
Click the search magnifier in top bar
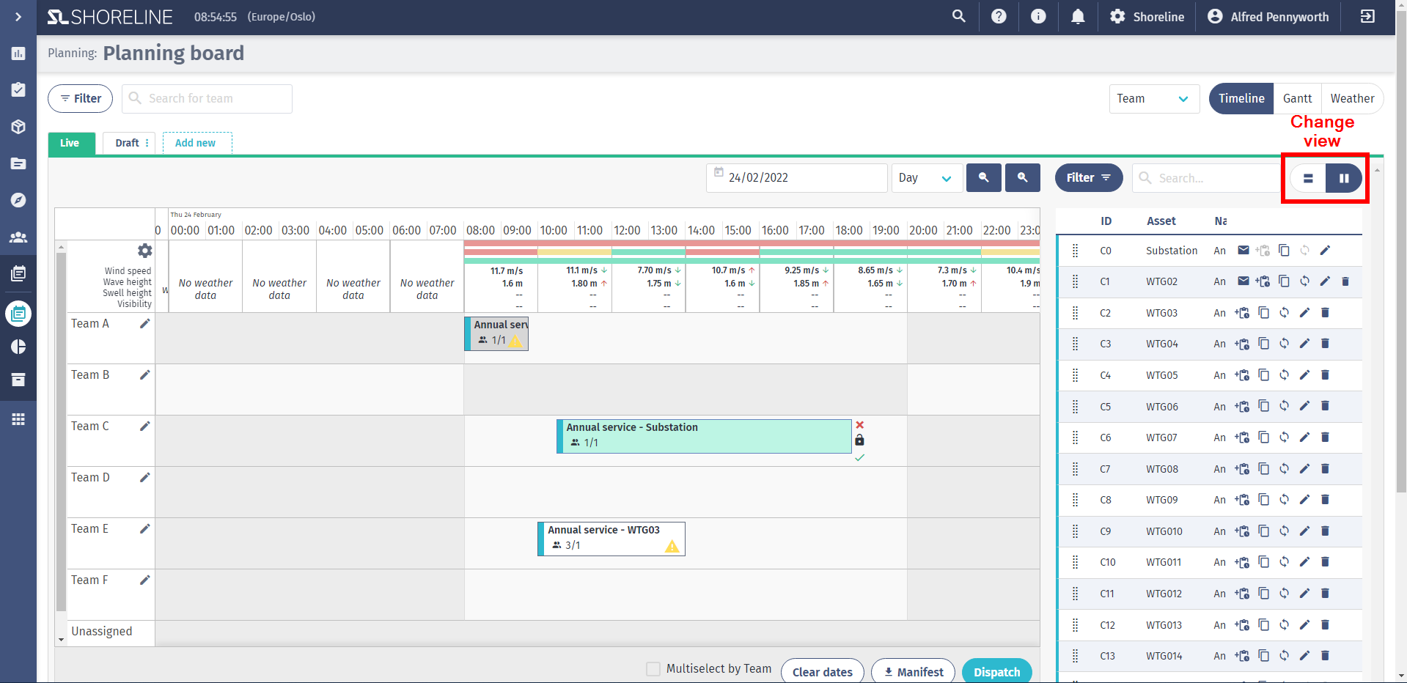point(958,16)
